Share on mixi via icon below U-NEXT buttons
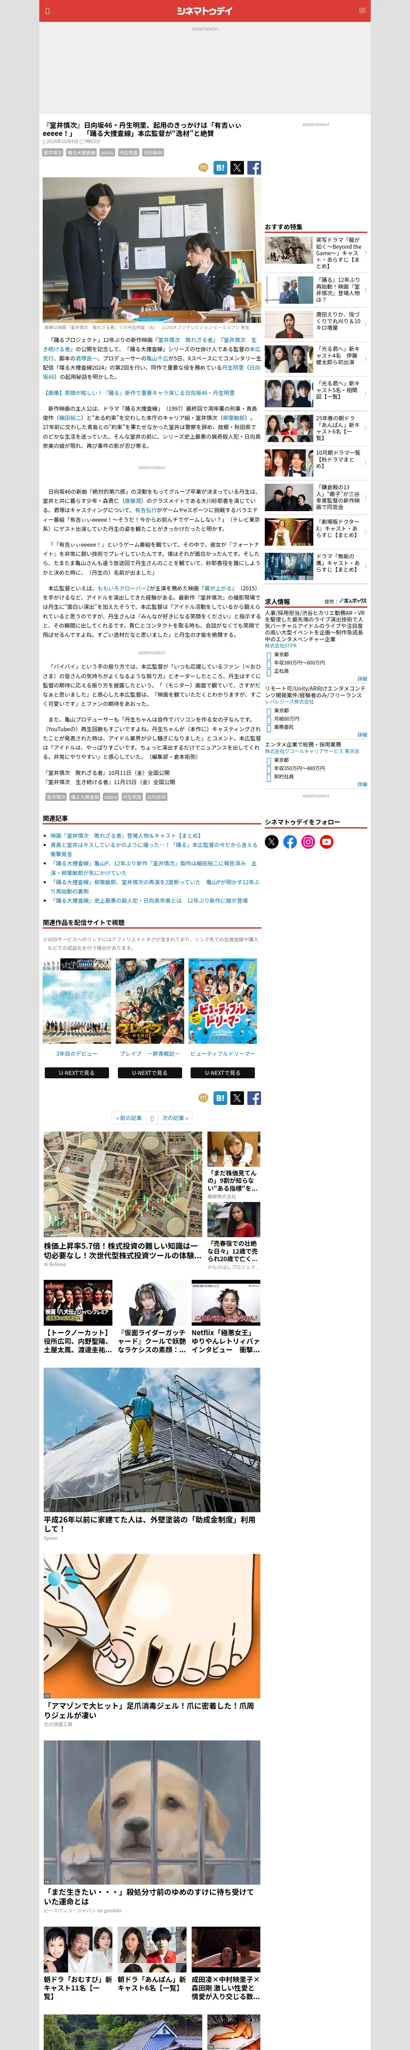Viewport: 410px width, 2050px height. pos(203,1097)
